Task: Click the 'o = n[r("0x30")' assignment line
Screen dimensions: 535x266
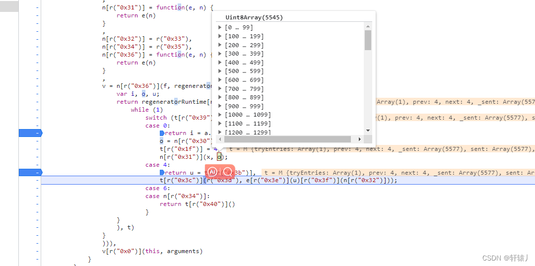Action: click(x=186, y=141)
